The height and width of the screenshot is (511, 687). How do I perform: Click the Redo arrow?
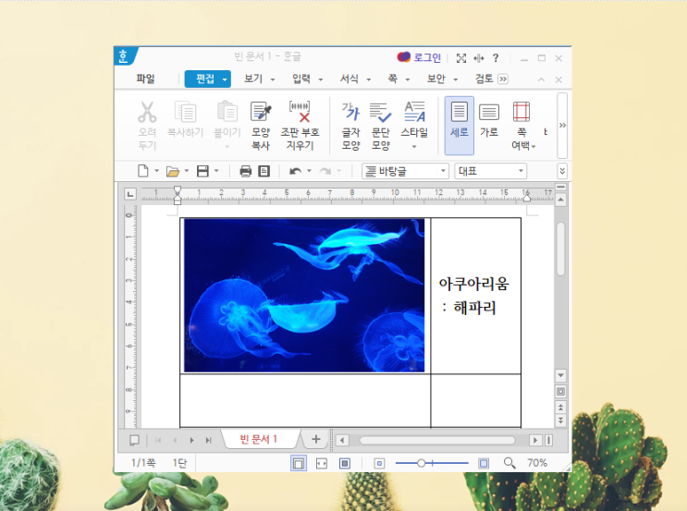coord(325,171)
